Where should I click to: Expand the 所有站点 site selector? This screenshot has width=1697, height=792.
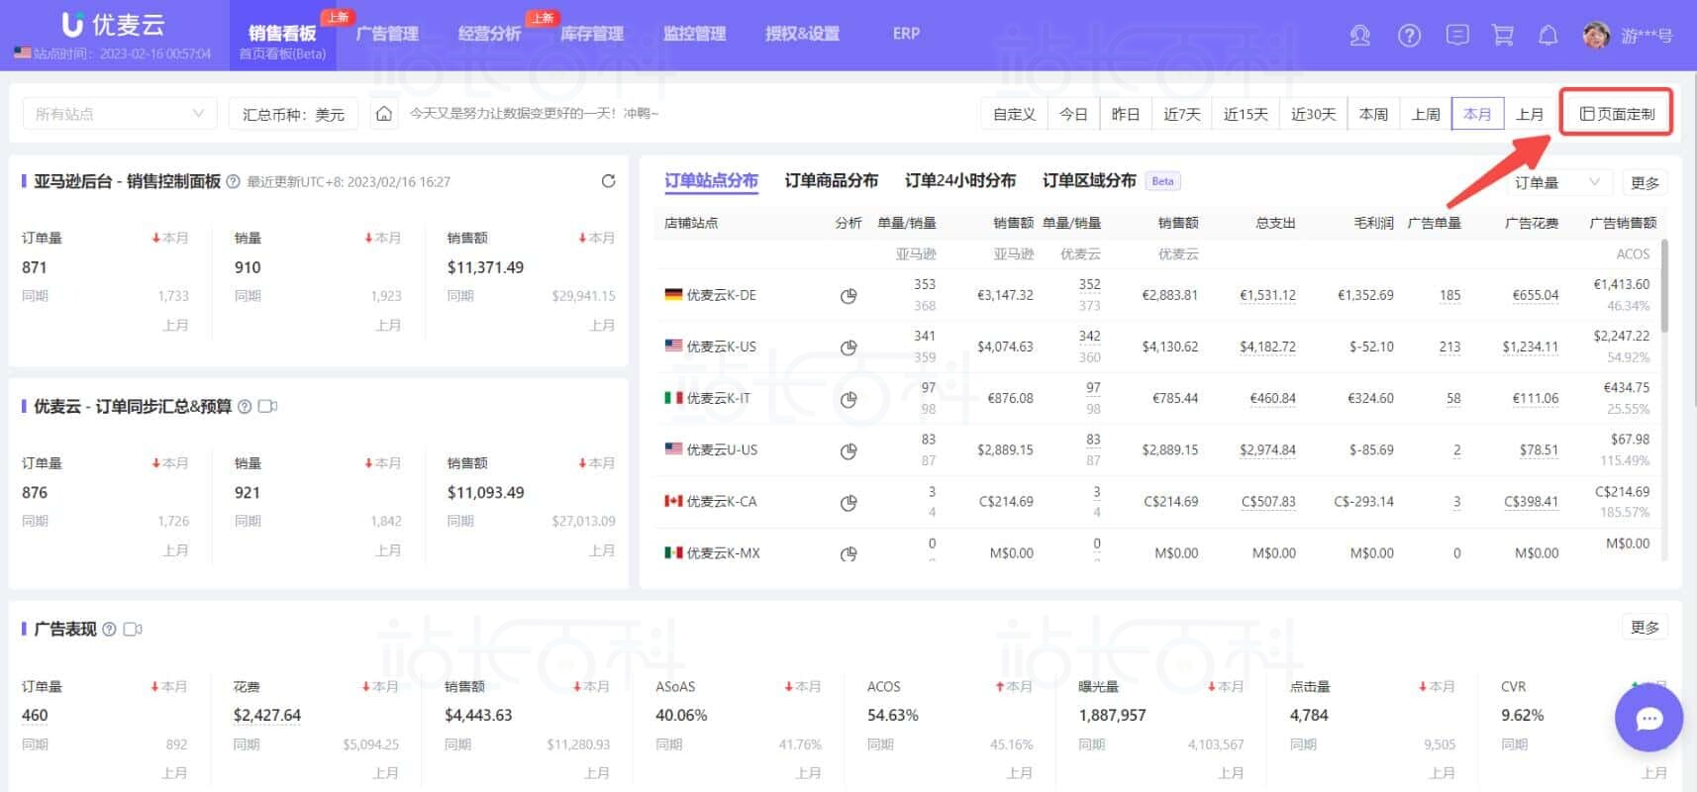point(120,114)
